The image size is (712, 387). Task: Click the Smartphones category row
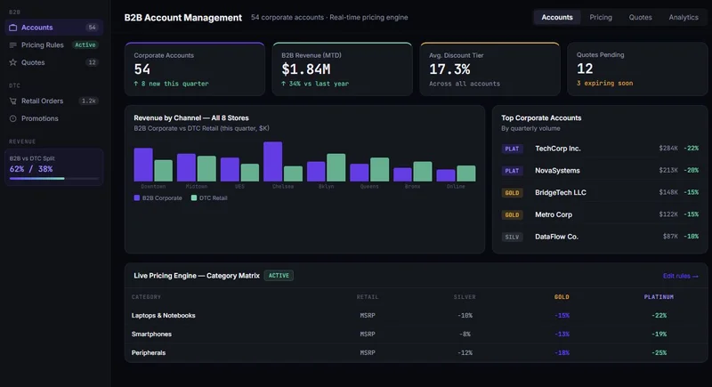click(416, 334)
